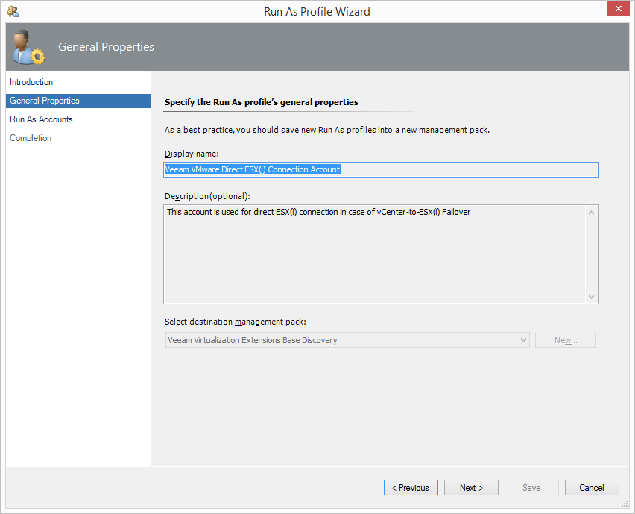635x514 pixels.
Task: Click the 'Run As Profile Wizard' window title
Action: [317, 12]
